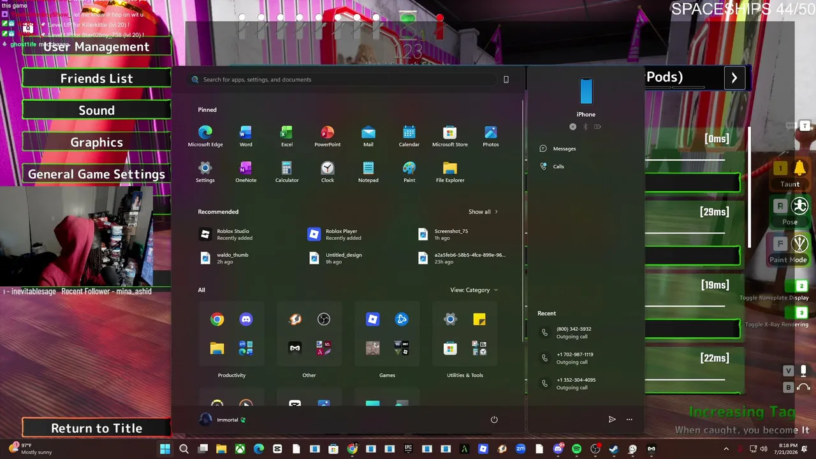Image resolution: width=816 pixels, height=459 pixels.
Task: Open more options in phone panel
Action: pyautogui.click(x=629, y=419)
